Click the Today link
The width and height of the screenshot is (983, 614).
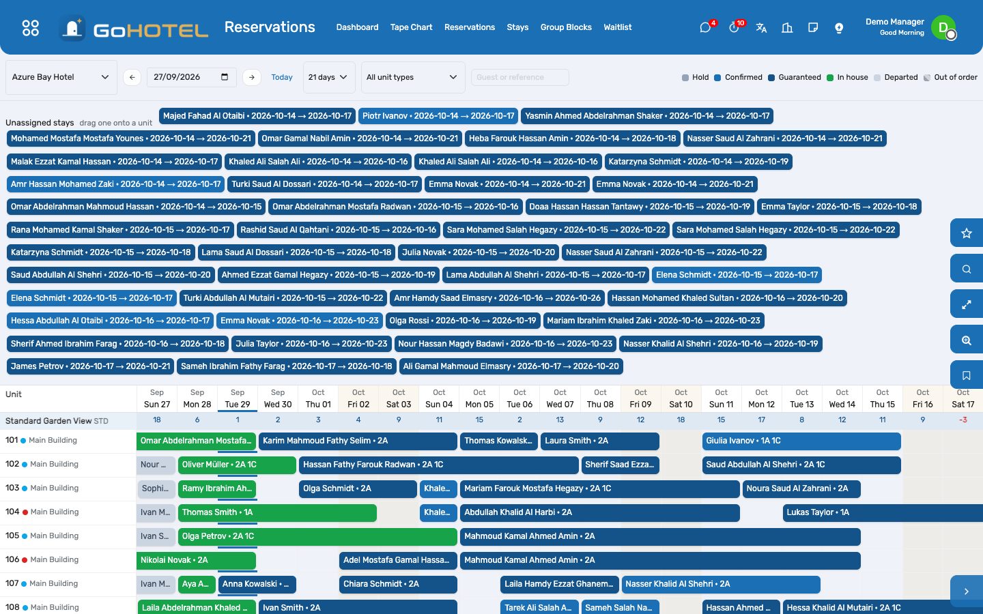point(282,77)
